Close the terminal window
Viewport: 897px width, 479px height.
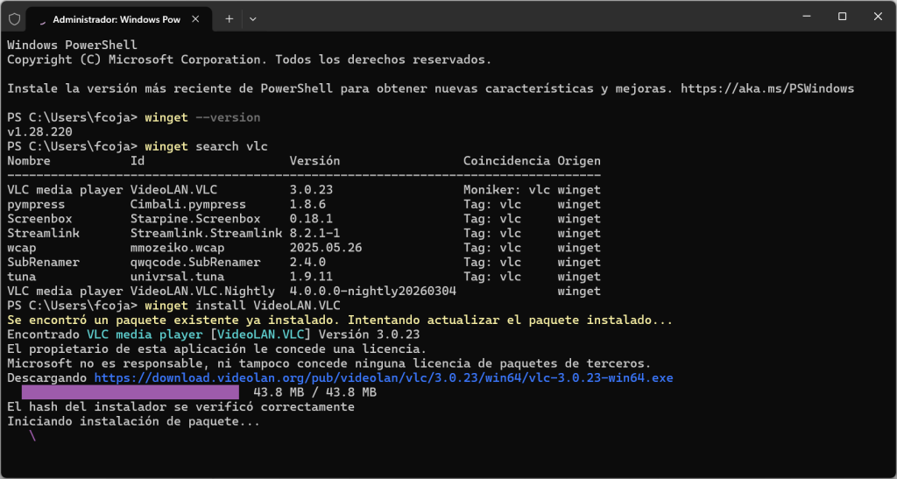pyautogui.click(x=879, y=17)
